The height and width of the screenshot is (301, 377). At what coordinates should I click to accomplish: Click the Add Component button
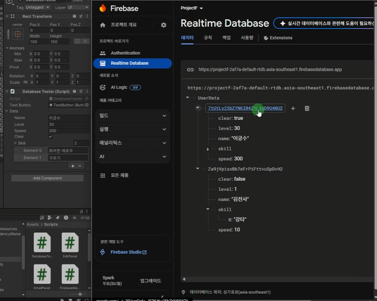[x=47, y=178]
